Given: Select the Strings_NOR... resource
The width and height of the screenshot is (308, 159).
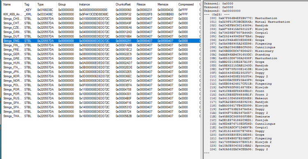Looking at the screenshot, I should pyautogui.click(x=101, y=81).
